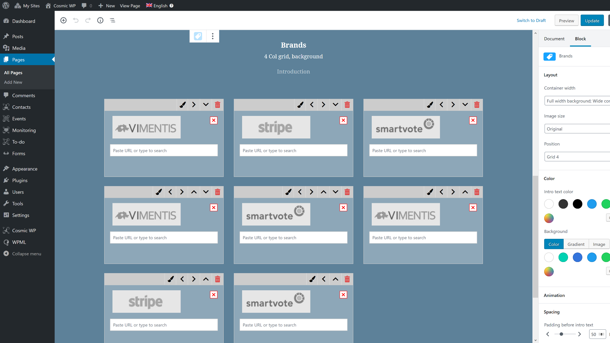Move second-row Vimentis card up
Screen dimensions: 610x343
click(x=194, y=192)
